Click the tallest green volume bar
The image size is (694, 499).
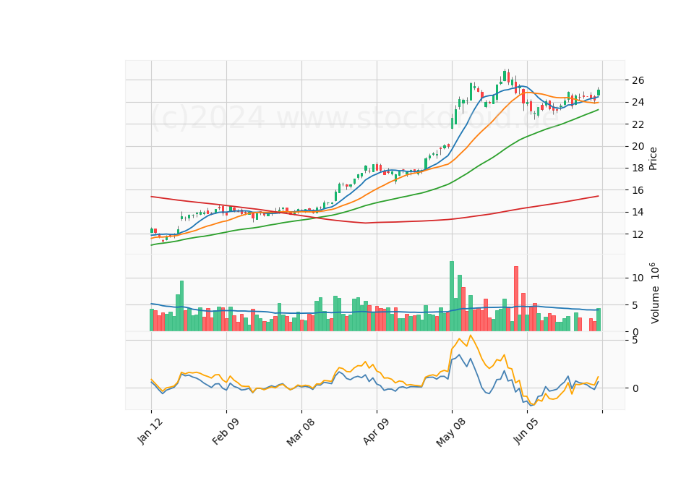[x=451, y=297]
